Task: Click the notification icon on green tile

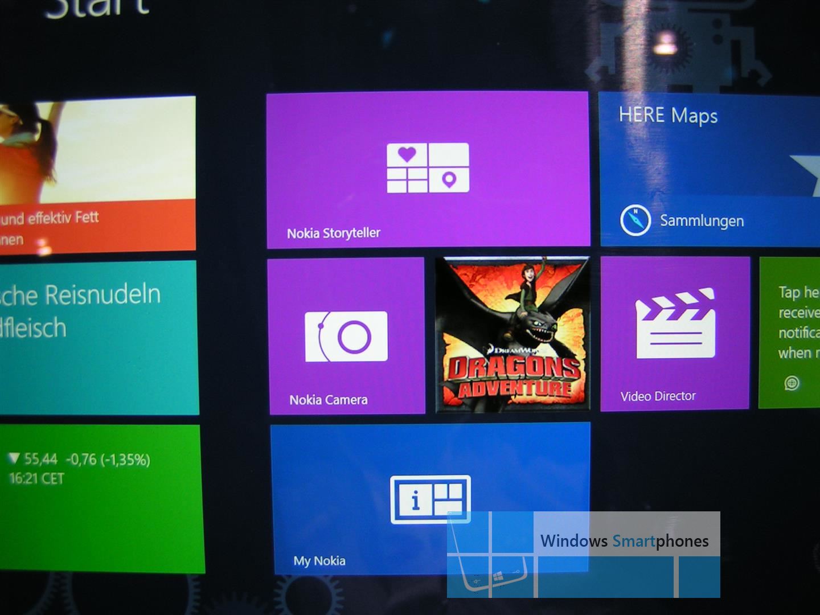Action: click(792, 383)
